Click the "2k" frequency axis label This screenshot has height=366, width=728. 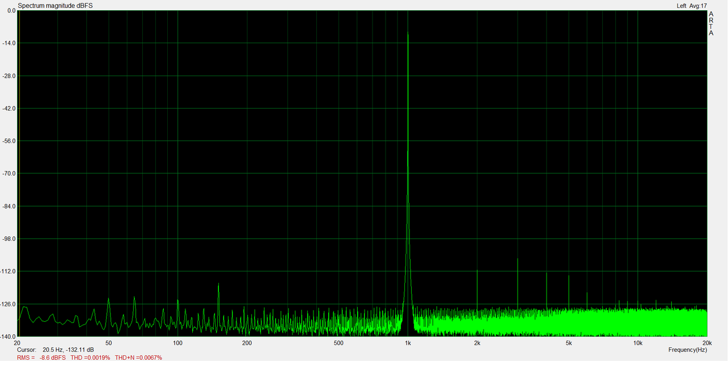477,343
